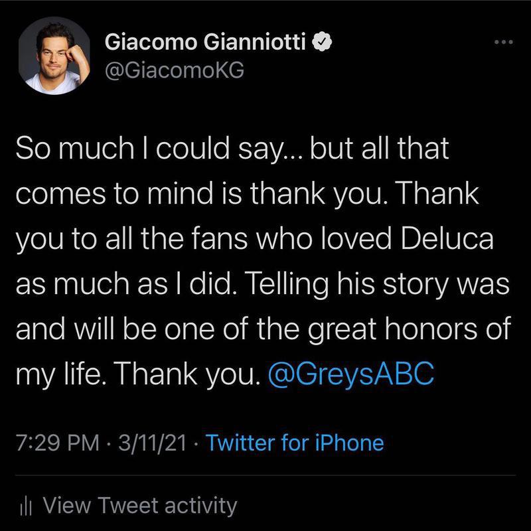The height and width of the screenshot is (531, 531).
Task: Click the 7:29 PM timestamp
Action: (x=58, y=443)
